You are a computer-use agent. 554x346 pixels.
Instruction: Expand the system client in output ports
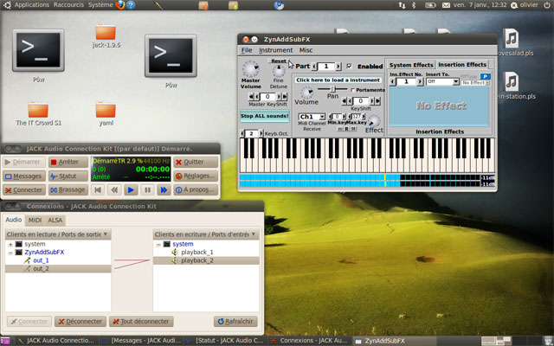[10, 244]
